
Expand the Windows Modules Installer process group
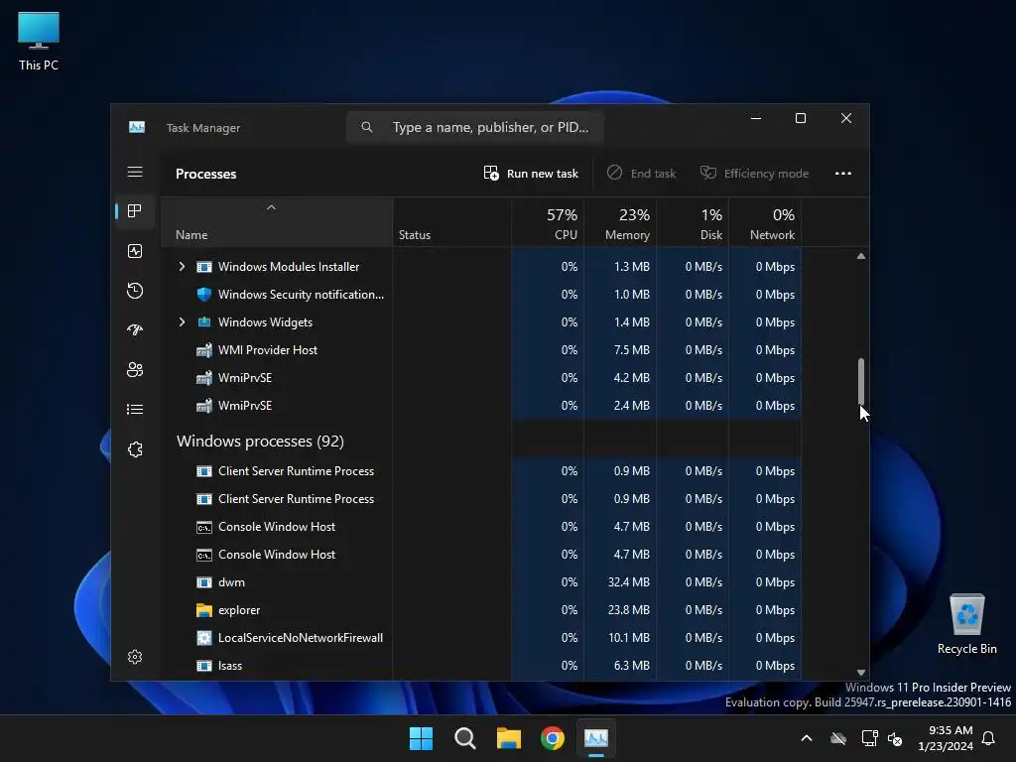click(183, 266)
